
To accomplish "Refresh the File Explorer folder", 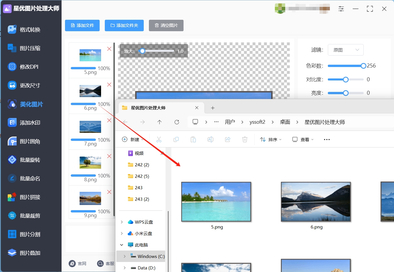I will [x=177, y=122].
